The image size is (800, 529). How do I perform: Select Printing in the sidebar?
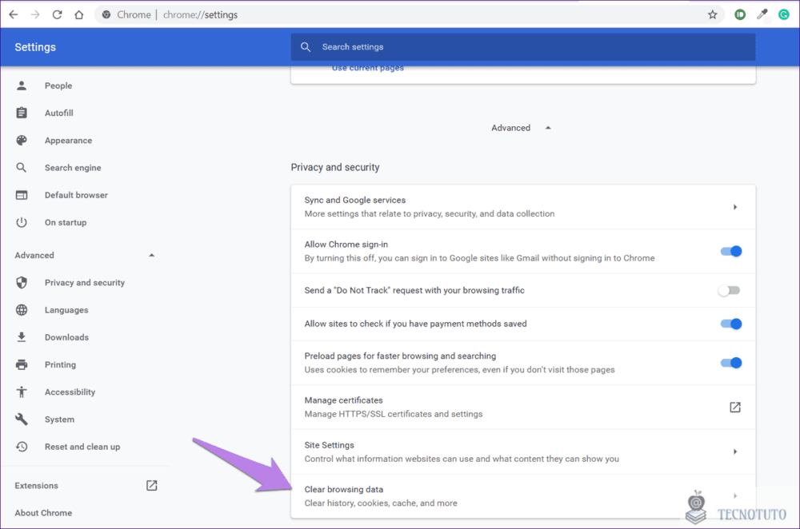pos(60,364)
